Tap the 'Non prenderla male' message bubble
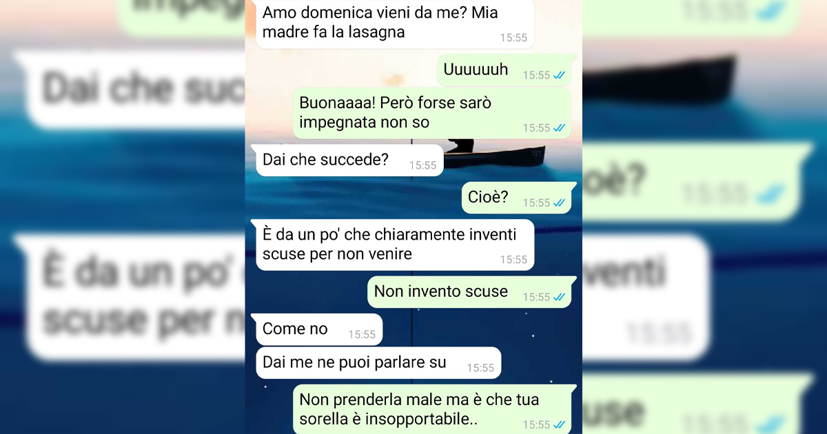 [x=433, y=409]
